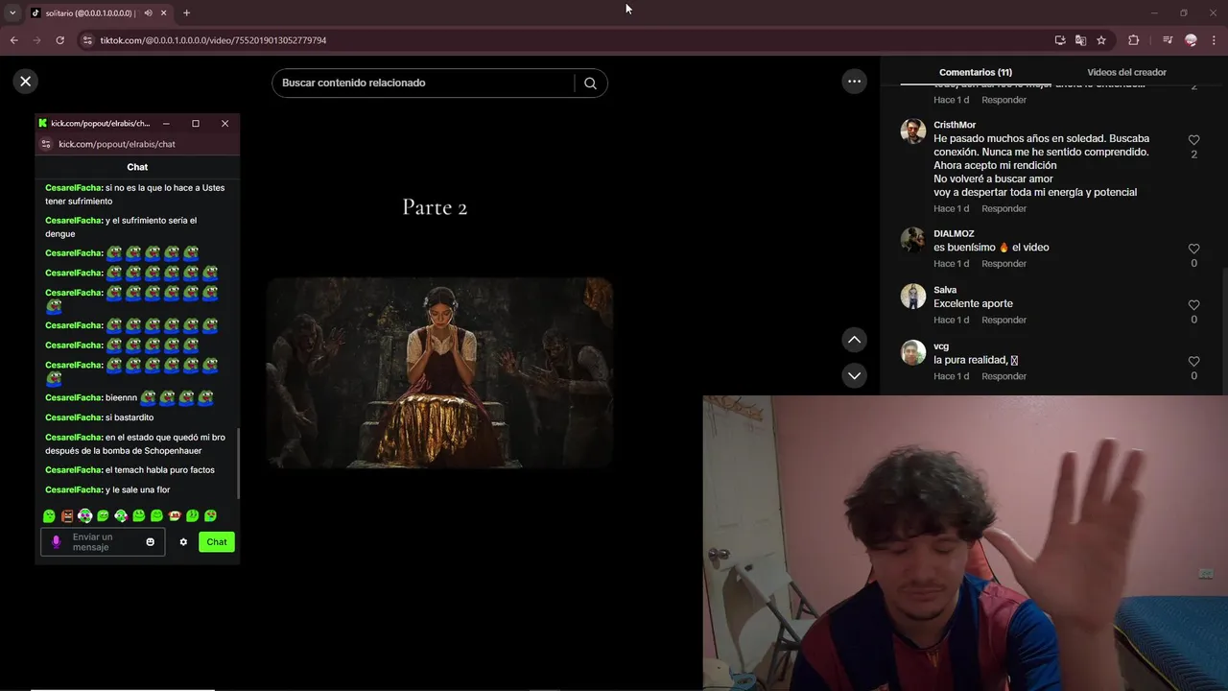
Task: Open the media controls music-note icon
Action: click(x=1167, y=40)
